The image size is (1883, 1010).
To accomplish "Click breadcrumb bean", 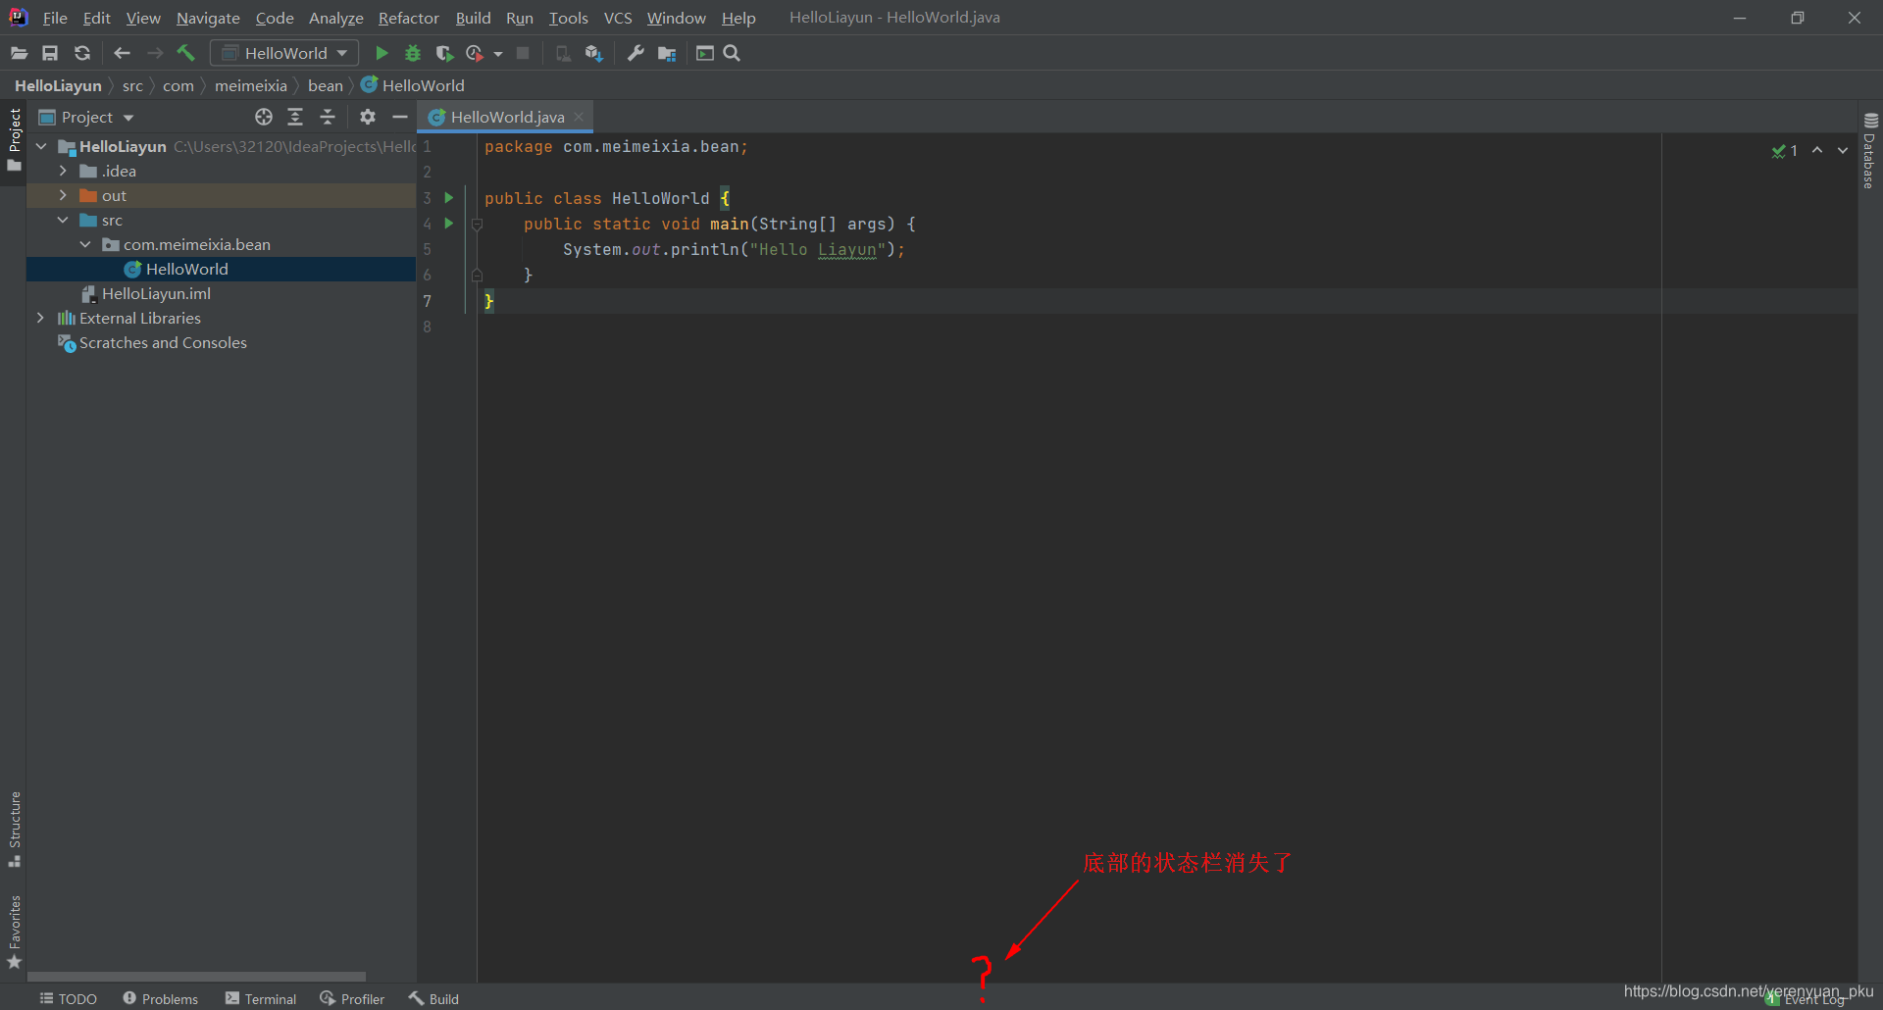I will tap(326, 85).
